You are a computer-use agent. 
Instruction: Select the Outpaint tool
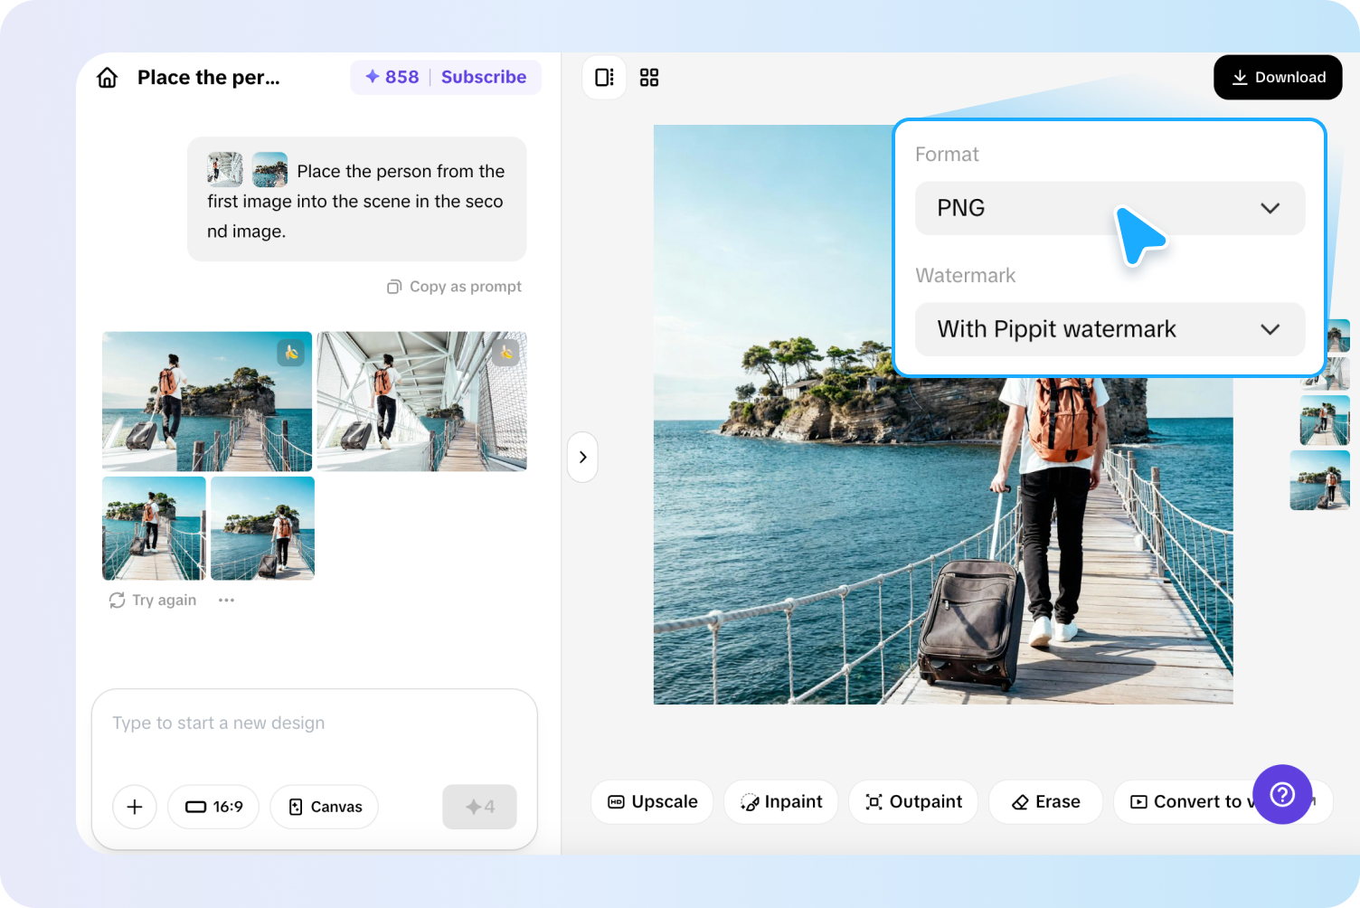pyautogui.click(x=913, y=801)
